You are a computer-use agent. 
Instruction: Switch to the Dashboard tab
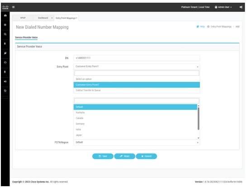(43, 18)
